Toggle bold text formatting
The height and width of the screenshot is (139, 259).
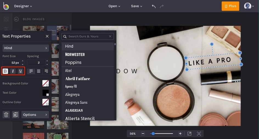click(5, 71)
